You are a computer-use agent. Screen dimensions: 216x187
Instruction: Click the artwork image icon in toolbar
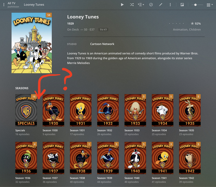pos(182,5)
